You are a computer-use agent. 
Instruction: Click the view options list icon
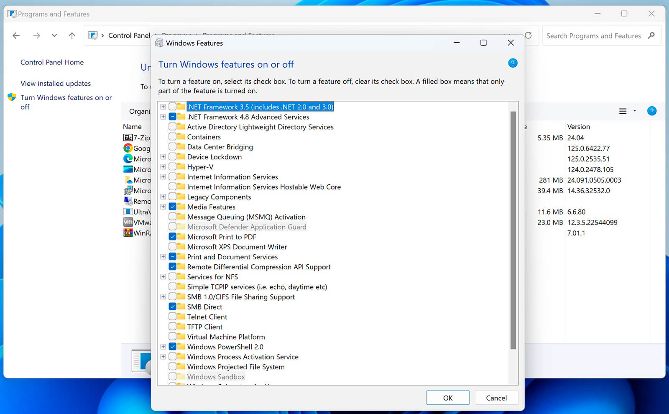pyautogui.click(x=623, y=111)
